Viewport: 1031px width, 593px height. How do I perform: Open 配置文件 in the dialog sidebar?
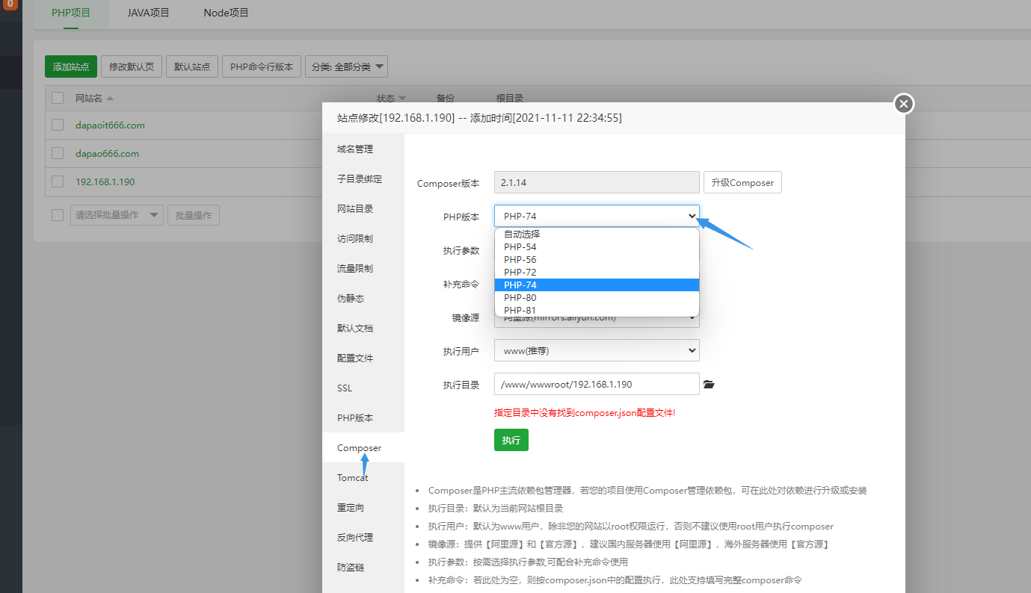point(363,358)
